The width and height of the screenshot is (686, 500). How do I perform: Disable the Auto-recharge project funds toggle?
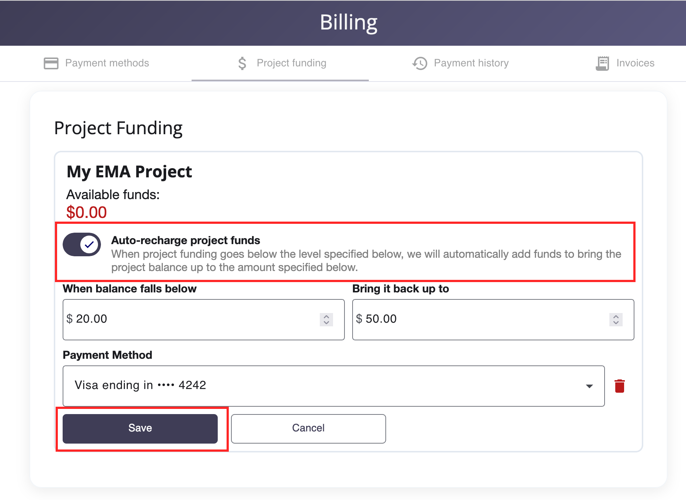[82, 244]
